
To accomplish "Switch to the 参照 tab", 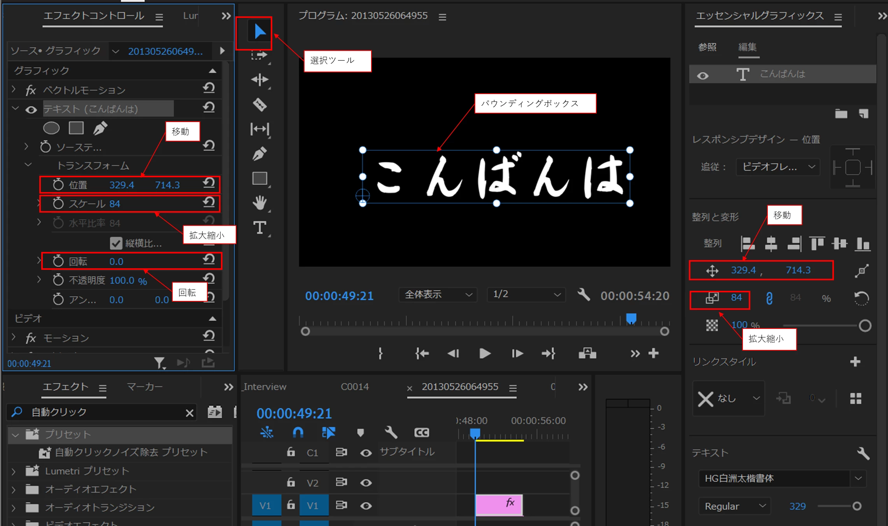I will pyautogui.click(x=707, y=47).
